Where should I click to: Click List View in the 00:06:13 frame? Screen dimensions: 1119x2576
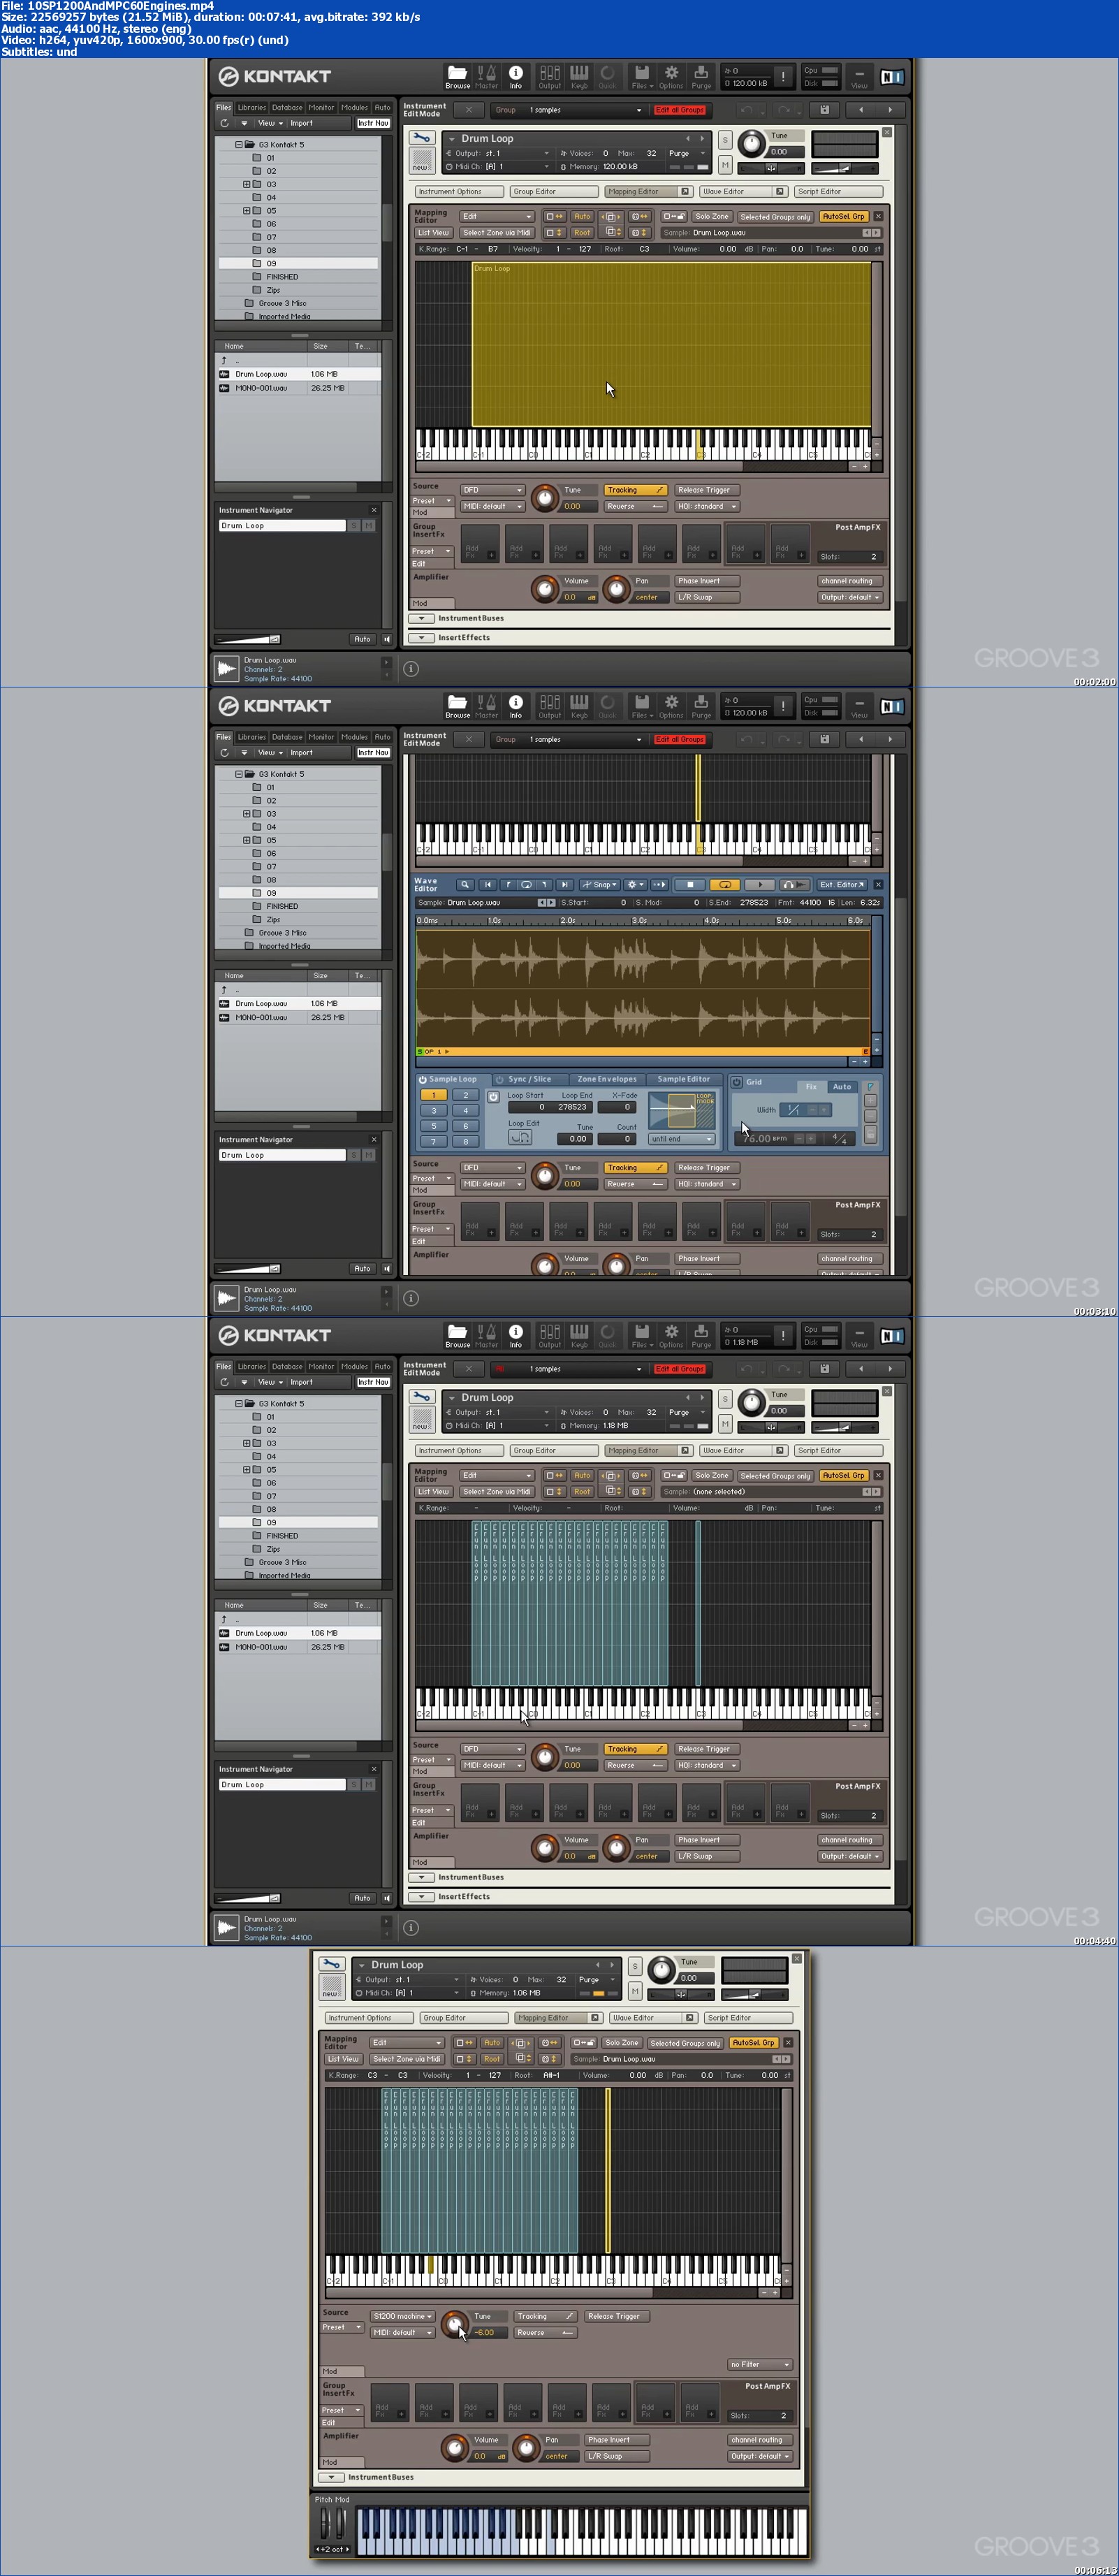pos(343,2059)
